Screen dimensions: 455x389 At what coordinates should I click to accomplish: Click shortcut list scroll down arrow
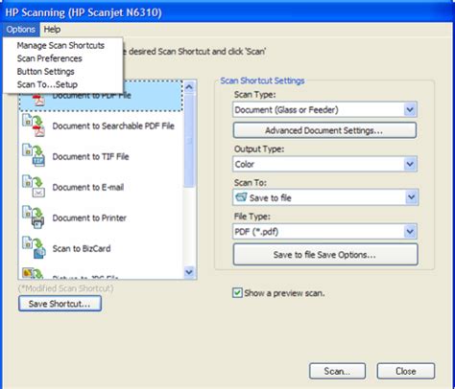pyautogui.click(x=189, y=272)
